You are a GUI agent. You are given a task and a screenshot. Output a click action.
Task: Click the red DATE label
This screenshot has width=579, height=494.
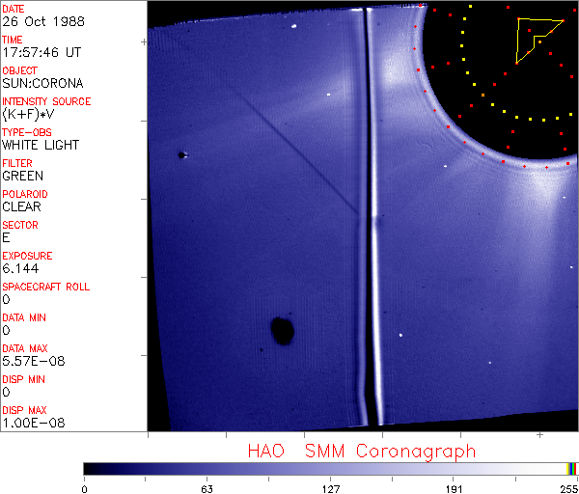click(x=14, y=9)
